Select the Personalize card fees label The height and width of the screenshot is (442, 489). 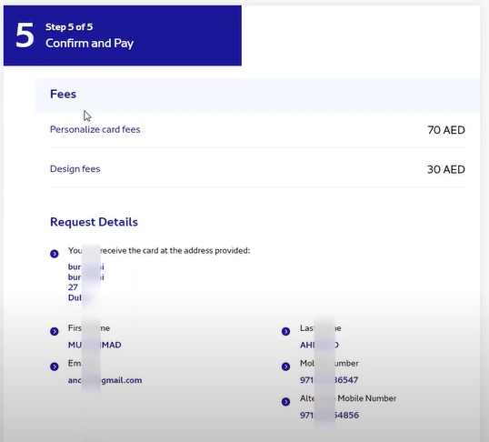pos(95,129)
